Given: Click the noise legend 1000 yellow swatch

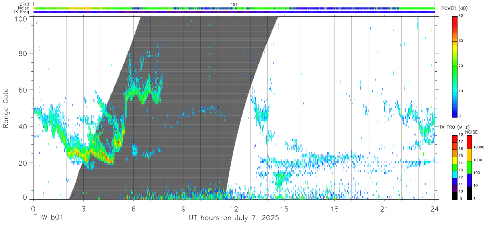Looking at the screenshot, I should pyautogui.click(x=469, y=155).
